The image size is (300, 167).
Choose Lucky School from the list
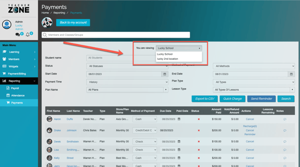click(x=165, y=54)
